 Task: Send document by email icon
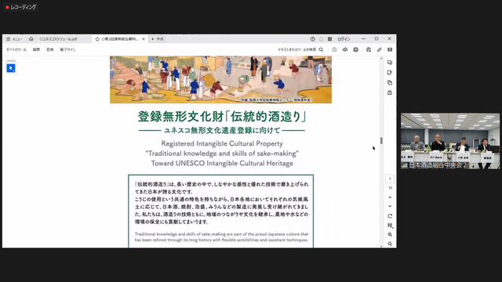pos(390,49)
